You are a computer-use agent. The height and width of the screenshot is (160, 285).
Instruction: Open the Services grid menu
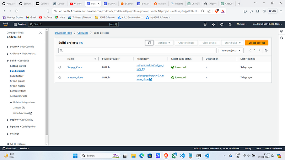[x=20, y=24]
